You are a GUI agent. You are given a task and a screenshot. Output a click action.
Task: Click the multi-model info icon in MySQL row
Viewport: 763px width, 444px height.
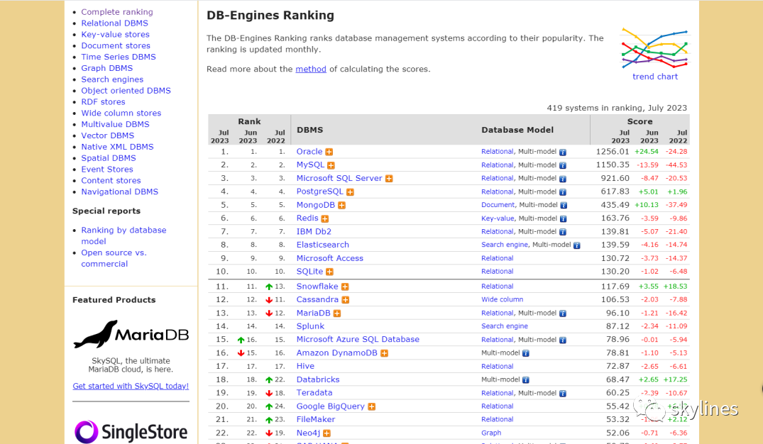pyautogui.click(x=563, y=165)
